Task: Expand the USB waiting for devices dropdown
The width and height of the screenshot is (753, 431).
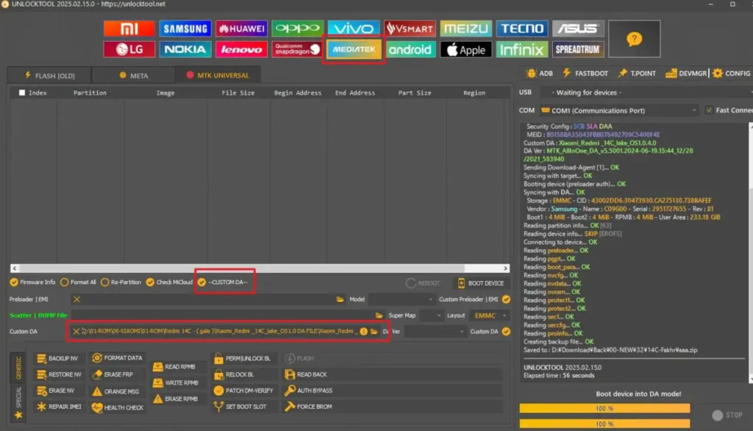Action: [x=646, y=93]
